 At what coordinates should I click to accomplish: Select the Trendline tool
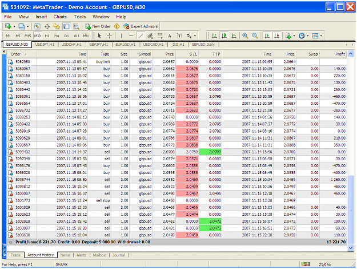(141, 36)
